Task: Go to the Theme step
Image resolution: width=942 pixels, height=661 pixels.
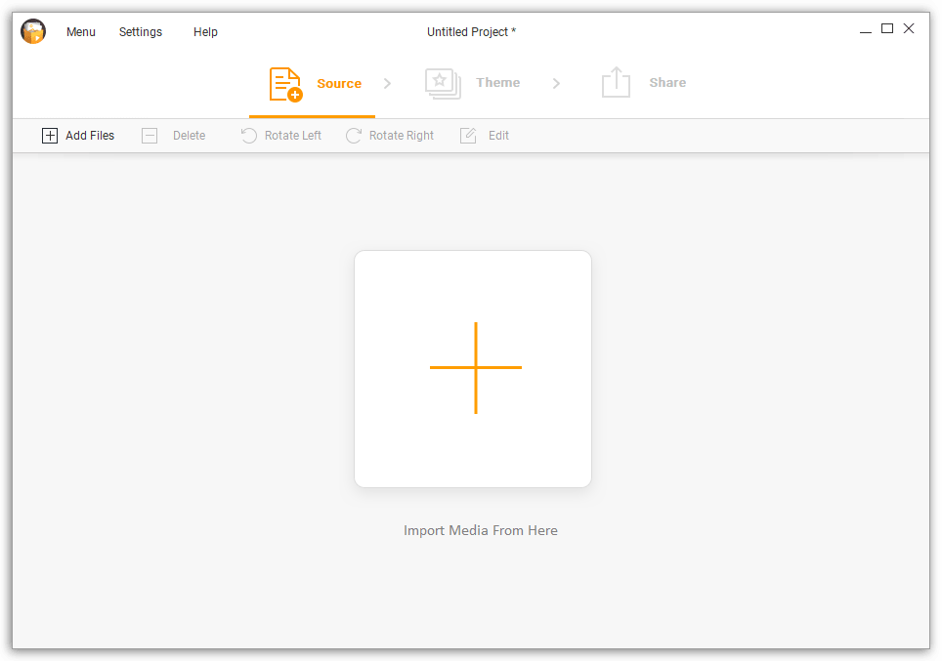Action: 474,83
